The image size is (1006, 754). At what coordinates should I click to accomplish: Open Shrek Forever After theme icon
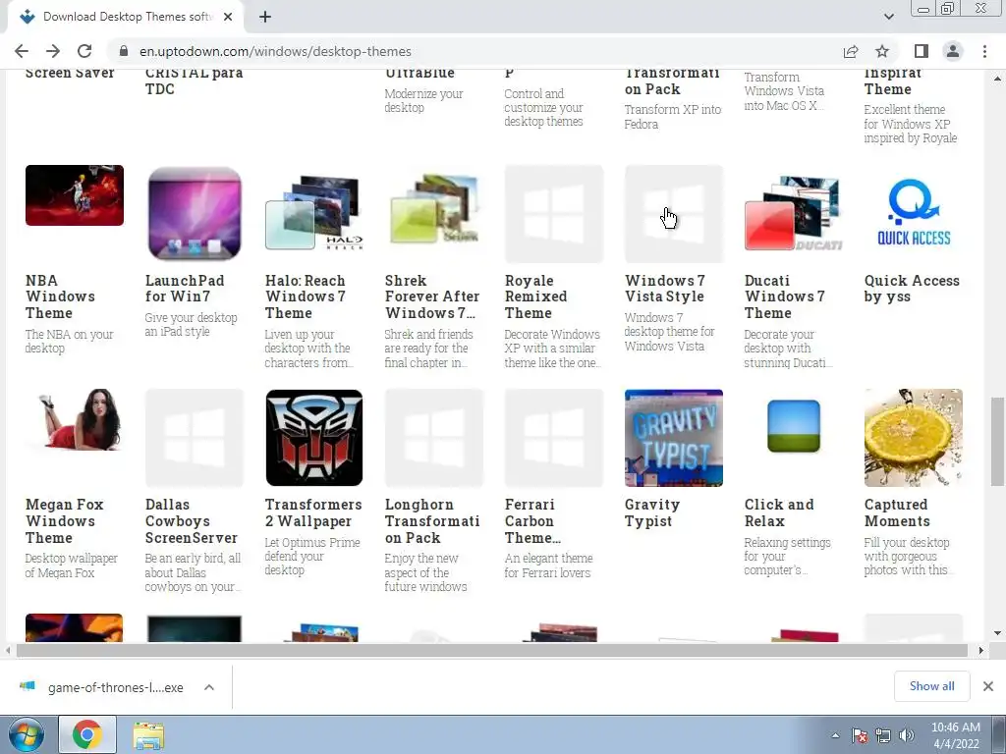[434, 209]
